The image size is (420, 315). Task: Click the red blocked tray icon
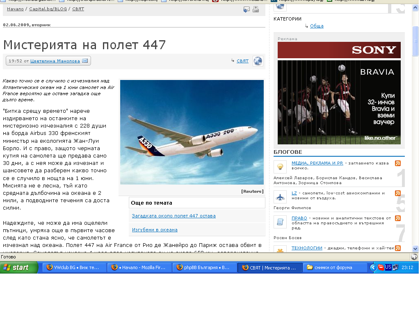point(381,267)
